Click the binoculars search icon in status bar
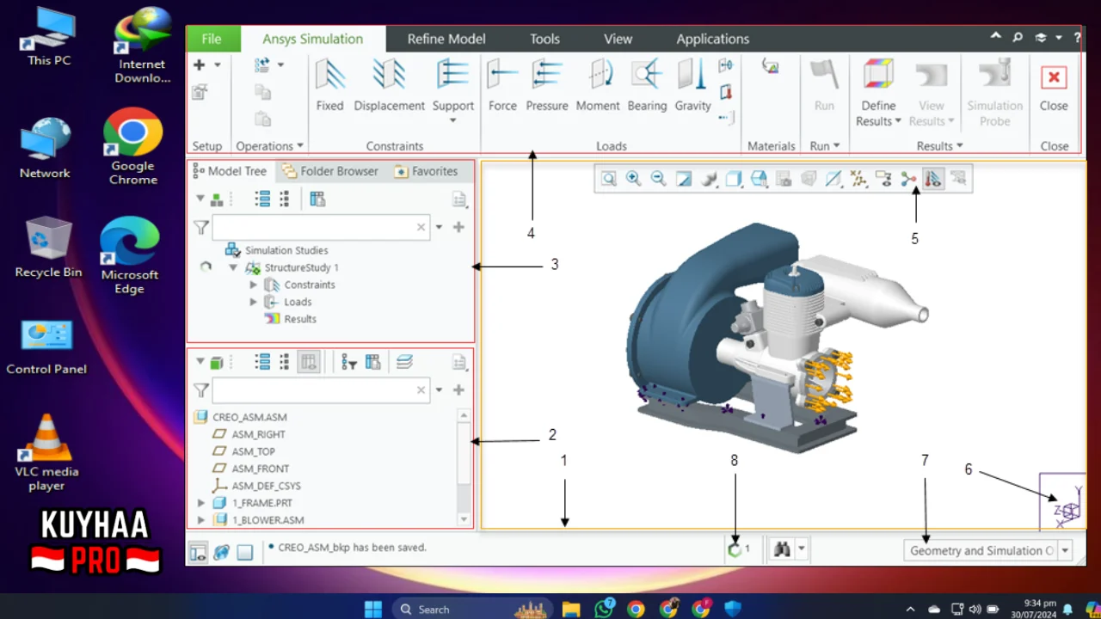1101x619 pixels. coord(781,549)
